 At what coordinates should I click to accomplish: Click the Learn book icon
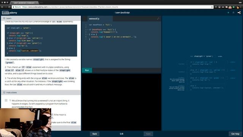pyautogui.click(x=4, y=18)
